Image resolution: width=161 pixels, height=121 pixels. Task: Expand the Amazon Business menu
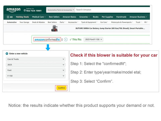coord(138,17)
